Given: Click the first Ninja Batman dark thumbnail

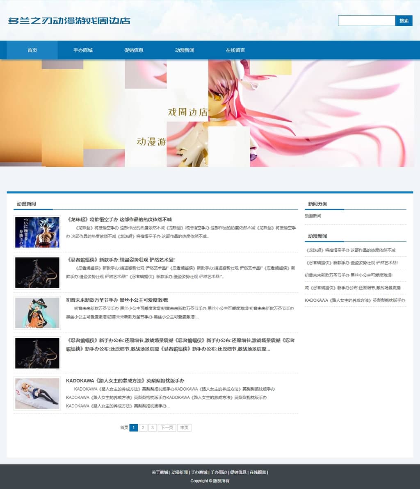Looking at the screenshot, I should [37, 273].
